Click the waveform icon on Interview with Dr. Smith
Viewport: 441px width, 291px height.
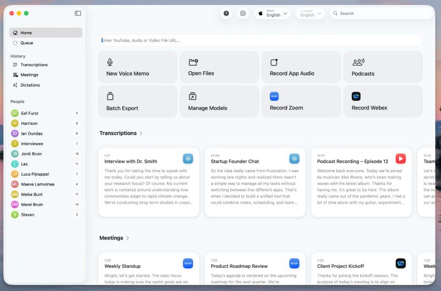click(x=188, y=158)
